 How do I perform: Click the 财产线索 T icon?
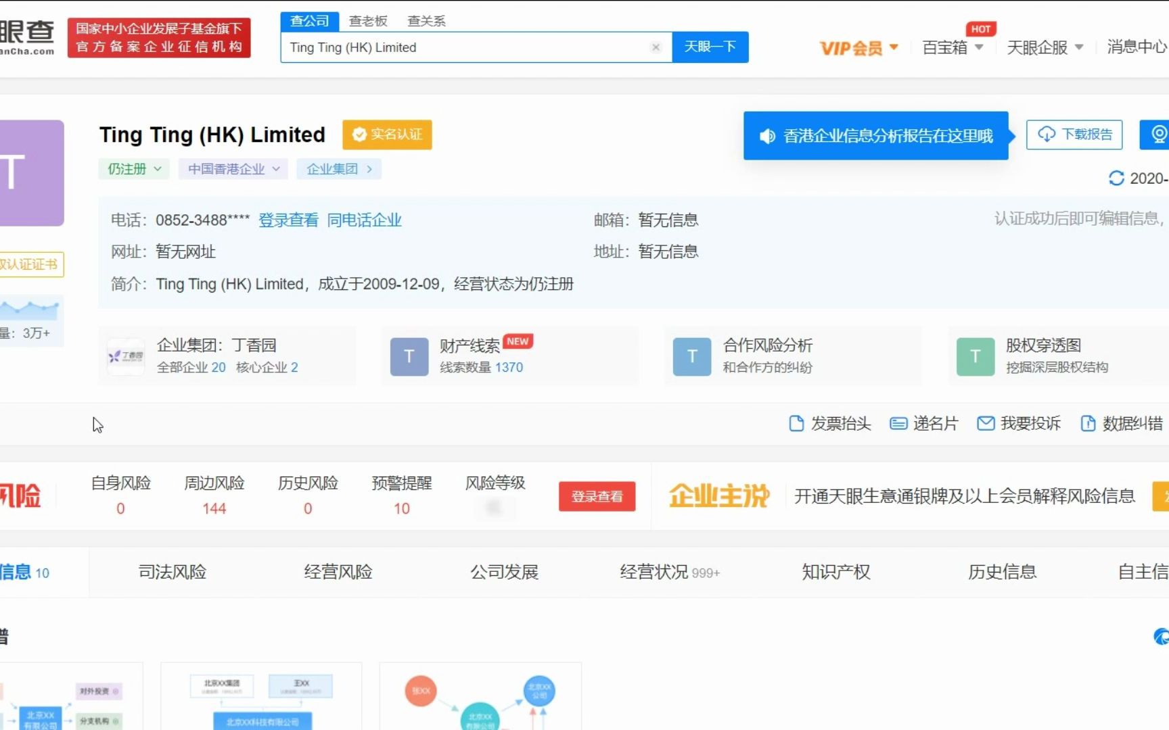(x=409, y=357)
